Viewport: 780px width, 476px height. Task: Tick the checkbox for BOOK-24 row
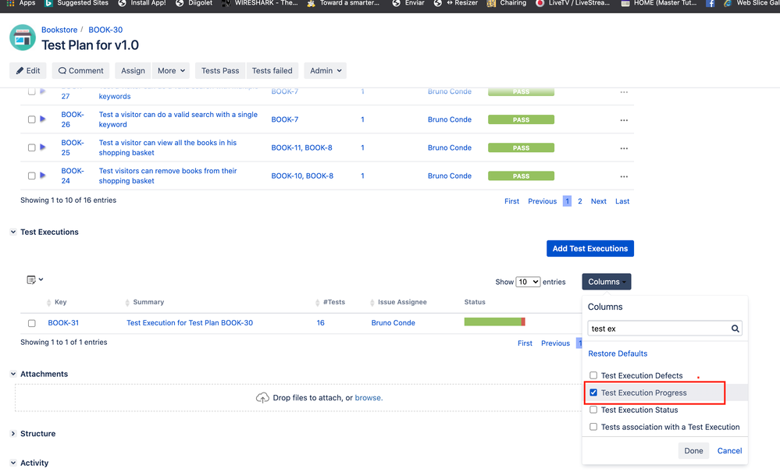pyautogui.click(x=31, y=176)
